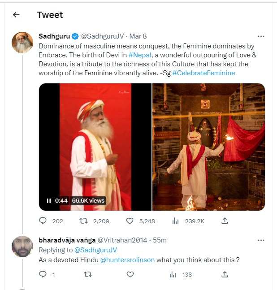Open Sadhguru's profile picture
The image size is (277, 290).
coord(22,43)
